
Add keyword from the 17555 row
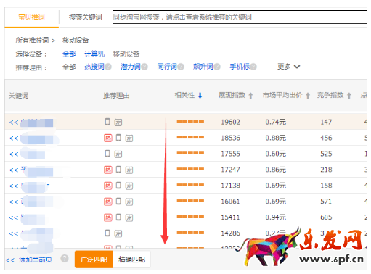click(14, 154)
